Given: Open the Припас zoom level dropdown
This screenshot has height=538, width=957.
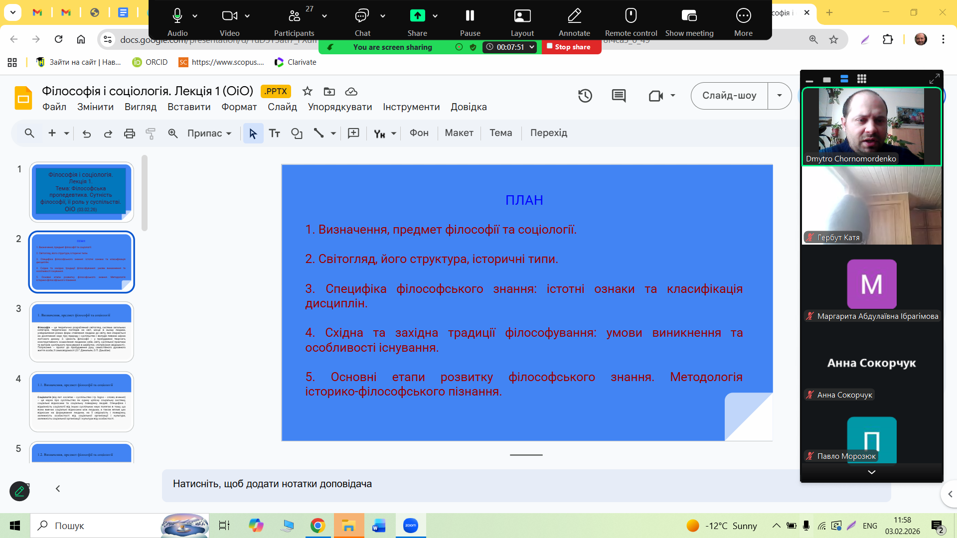Looking at the screenshot, I should 209,134.
